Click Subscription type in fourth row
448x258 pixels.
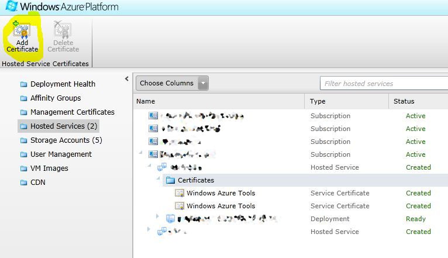coord(330,154)
